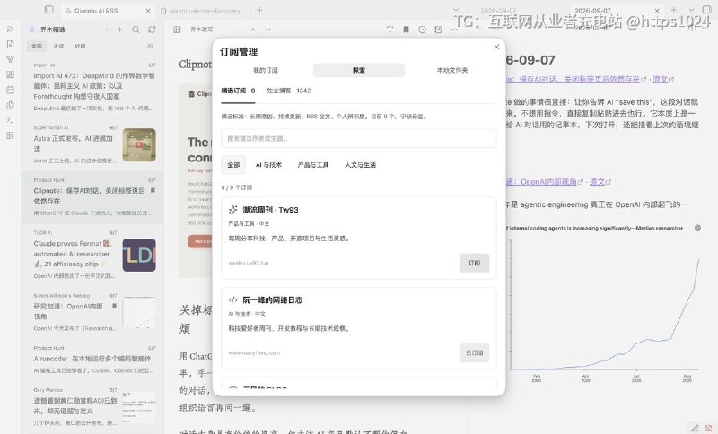The height and width of the screenshot is (434, 718).
Task: Focus the 搜索精选作者或主题 search field
Action: (359, 139)
